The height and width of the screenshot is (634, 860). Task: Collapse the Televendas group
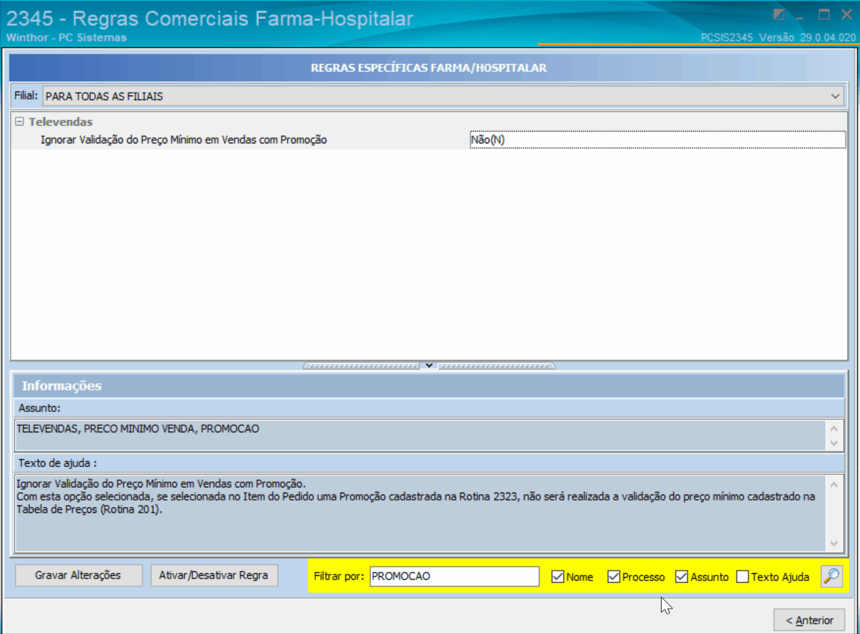pyautogui.click(x=20, y=122)
